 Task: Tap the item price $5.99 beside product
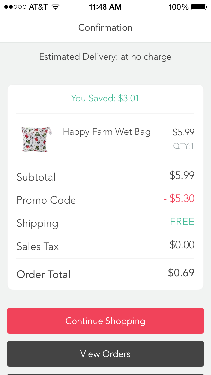[183, 132]
